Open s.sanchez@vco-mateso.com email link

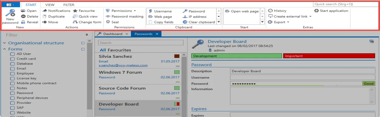[123, 65]
